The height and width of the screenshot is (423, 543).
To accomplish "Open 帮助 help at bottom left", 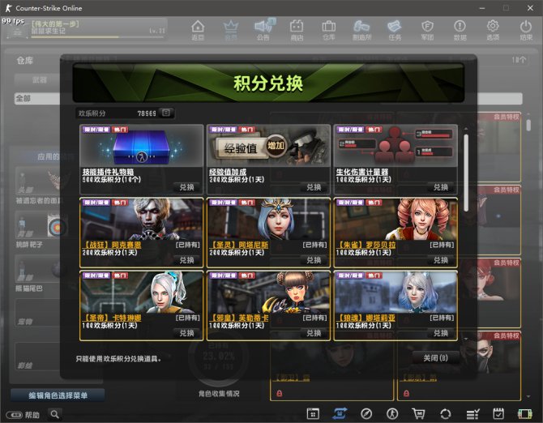I will [x=23, y=415].
